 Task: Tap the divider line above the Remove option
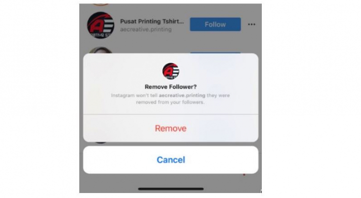tap(171, 114)
